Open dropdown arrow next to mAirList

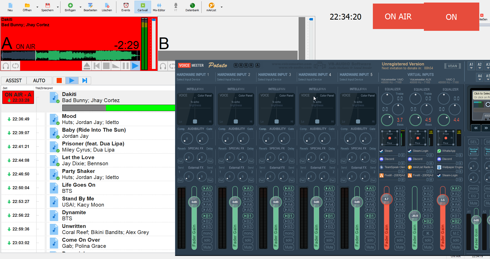[x=222, y=7]
